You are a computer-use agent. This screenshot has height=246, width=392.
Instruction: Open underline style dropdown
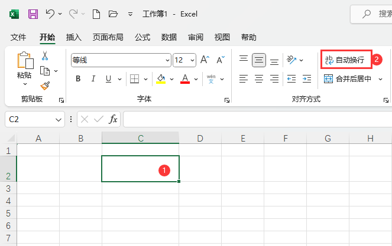tap(120, 79)
